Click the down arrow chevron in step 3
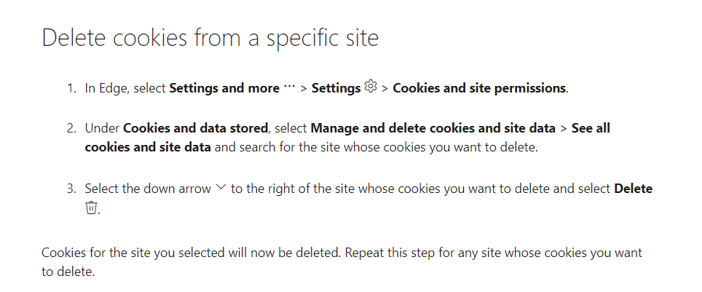702x292 pixels. 222,188
